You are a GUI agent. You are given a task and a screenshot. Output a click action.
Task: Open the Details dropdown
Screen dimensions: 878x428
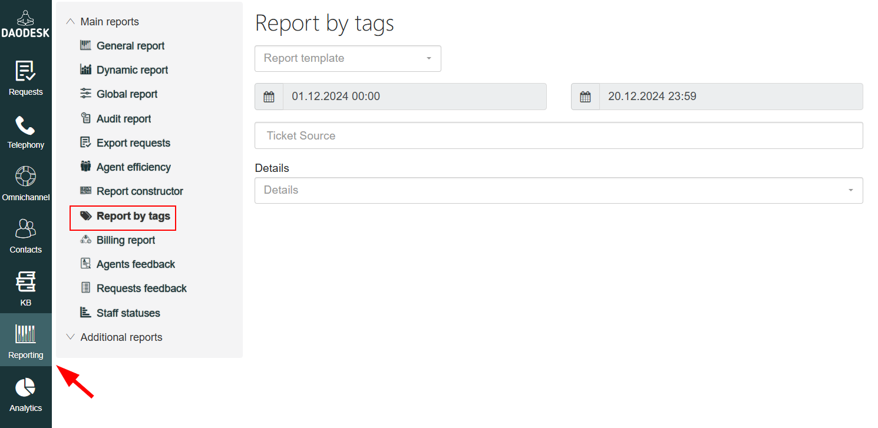coord(558,191)
